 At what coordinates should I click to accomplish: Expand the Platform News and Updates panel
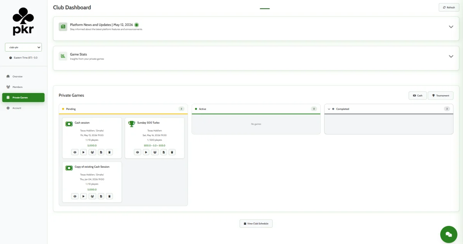coord(451,27)
